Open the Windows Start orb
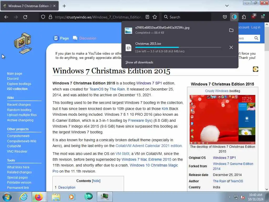This screenshot has height=202, width=269. 7,197
